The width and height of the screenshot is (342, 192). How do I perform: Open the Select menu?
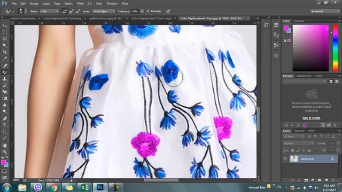tap(68, 4)
